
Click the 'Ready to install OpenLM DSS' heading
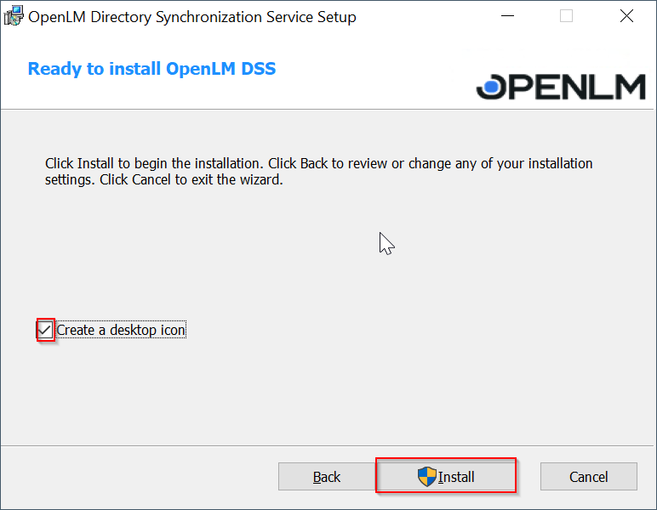coord(151,69)
